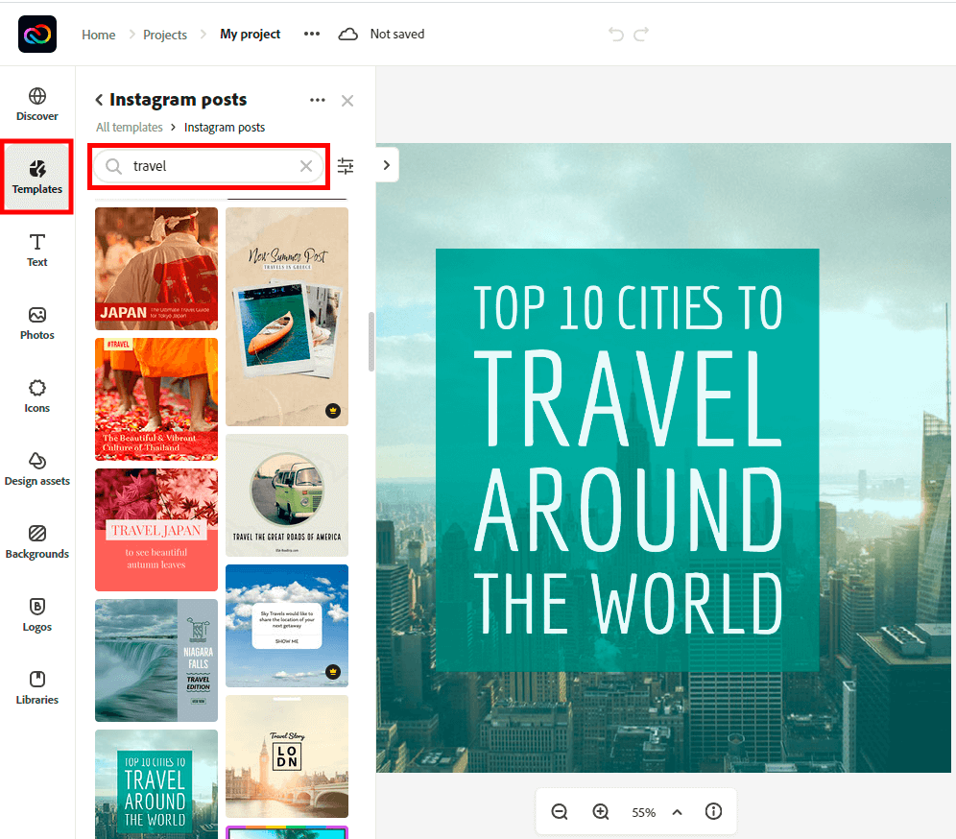This screenshot has width=956, height=839.
Task: Go to Home breadcrumb
Action: pyautogui.click(x=99, y=35)
